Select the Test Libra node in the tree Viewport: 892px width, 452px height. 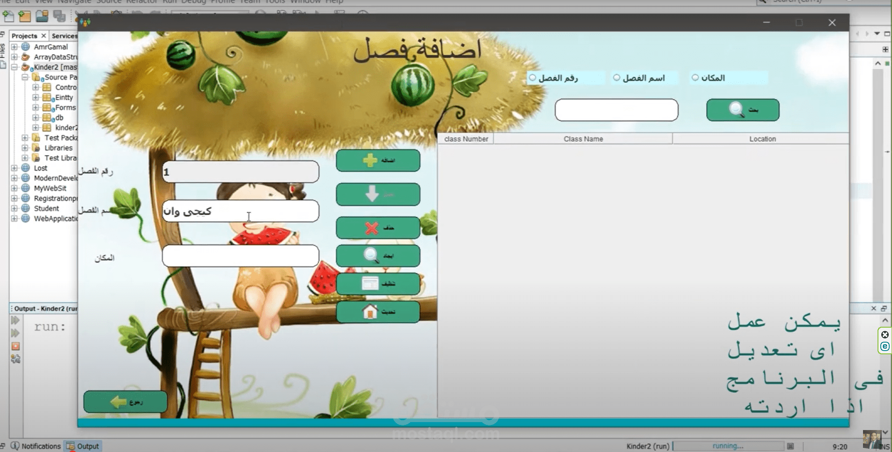tap(60, 158)
